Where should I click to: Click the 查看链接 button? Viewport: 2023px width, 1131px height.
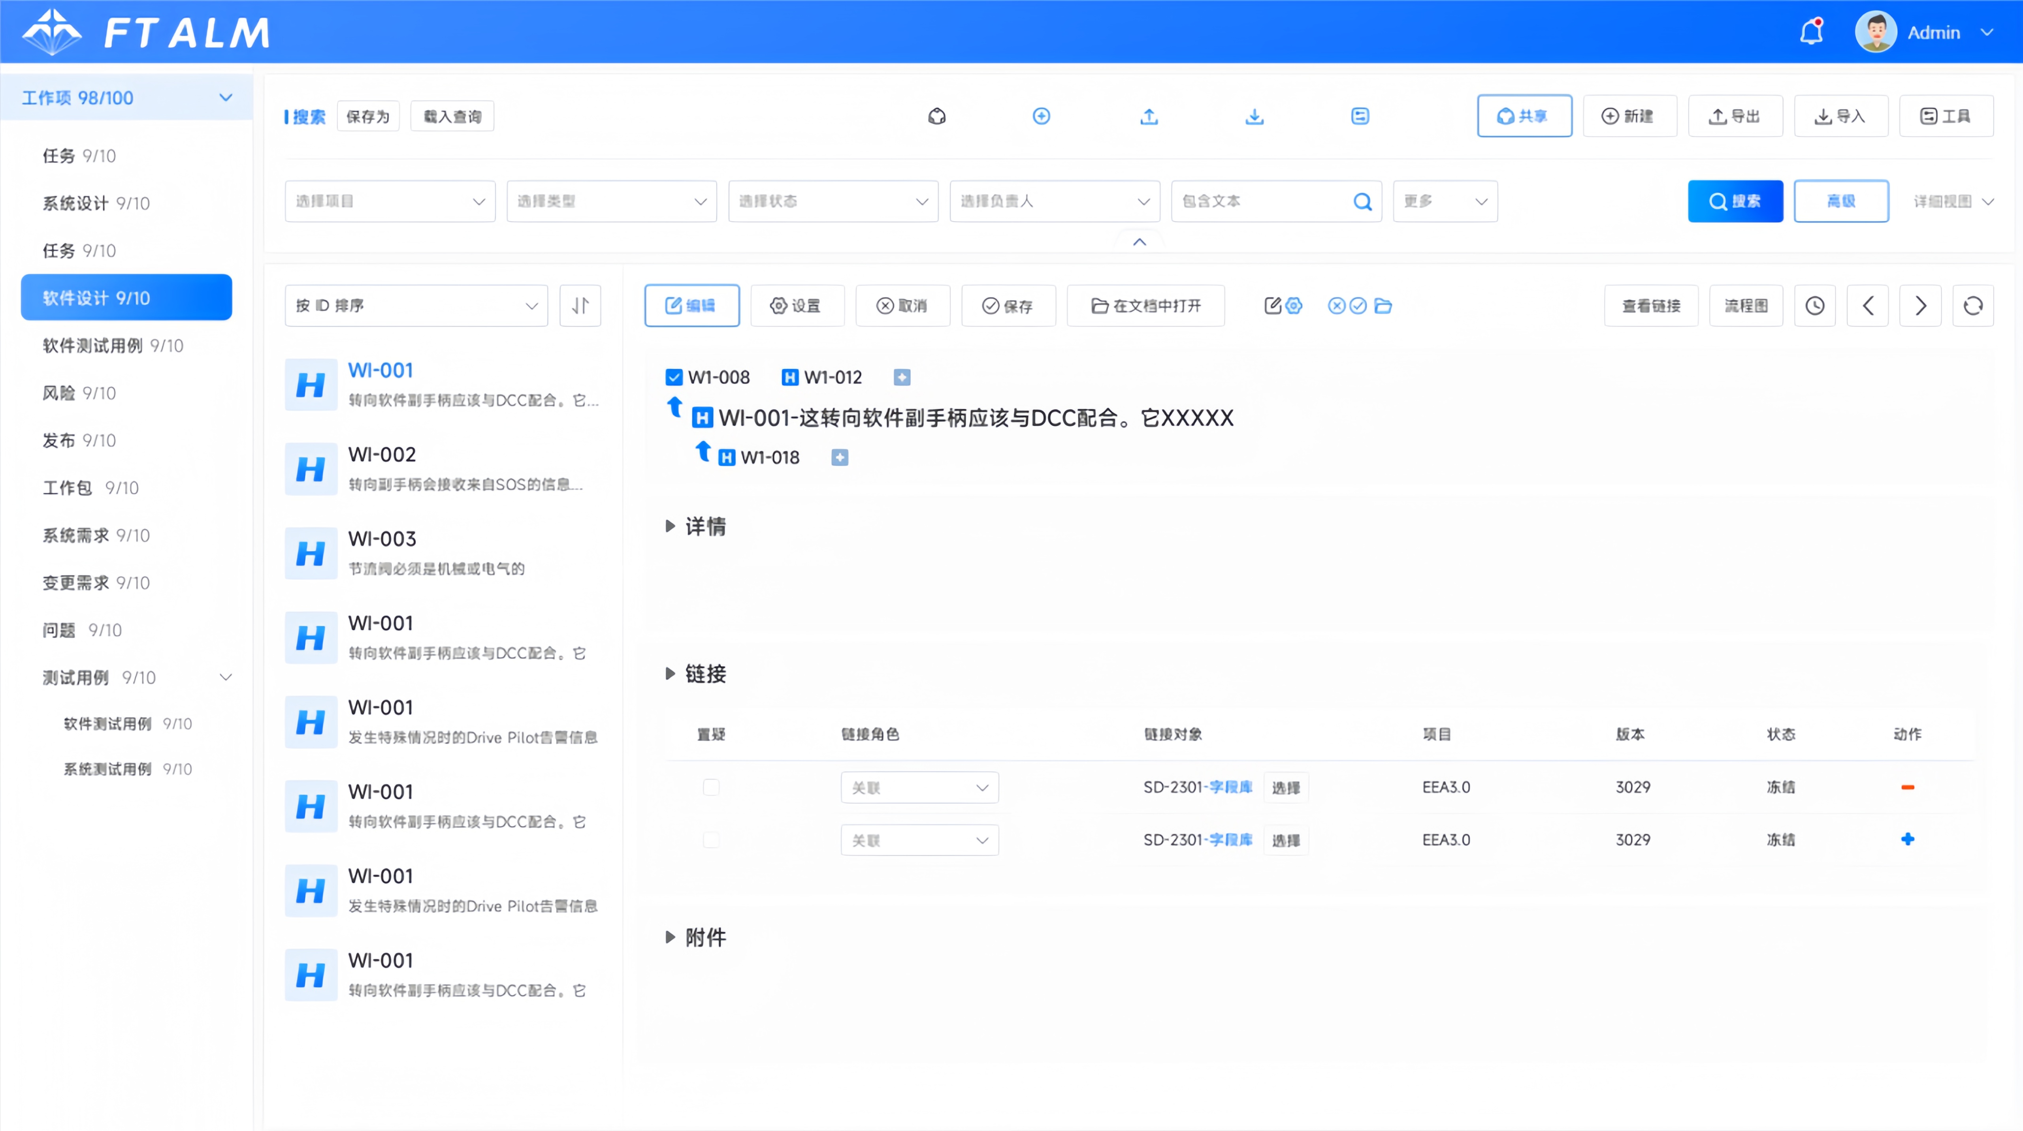[x=1651, y=305]
